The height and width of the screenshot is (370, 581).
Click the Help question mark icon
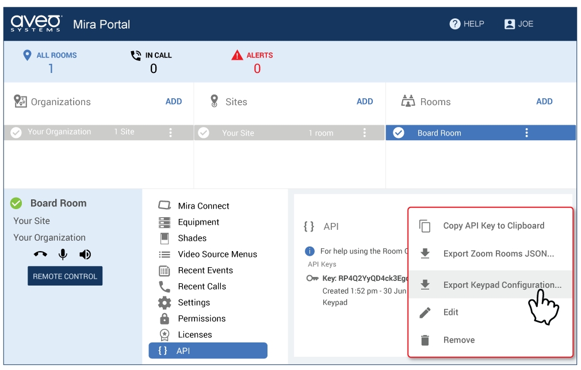click(x=455, y=24)
